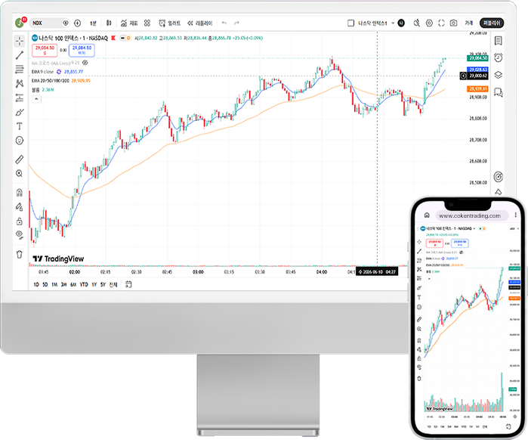Enter fullscreen mode with corner brackets icon
Viewport: 528px width, 440px height.
point(441,23)
